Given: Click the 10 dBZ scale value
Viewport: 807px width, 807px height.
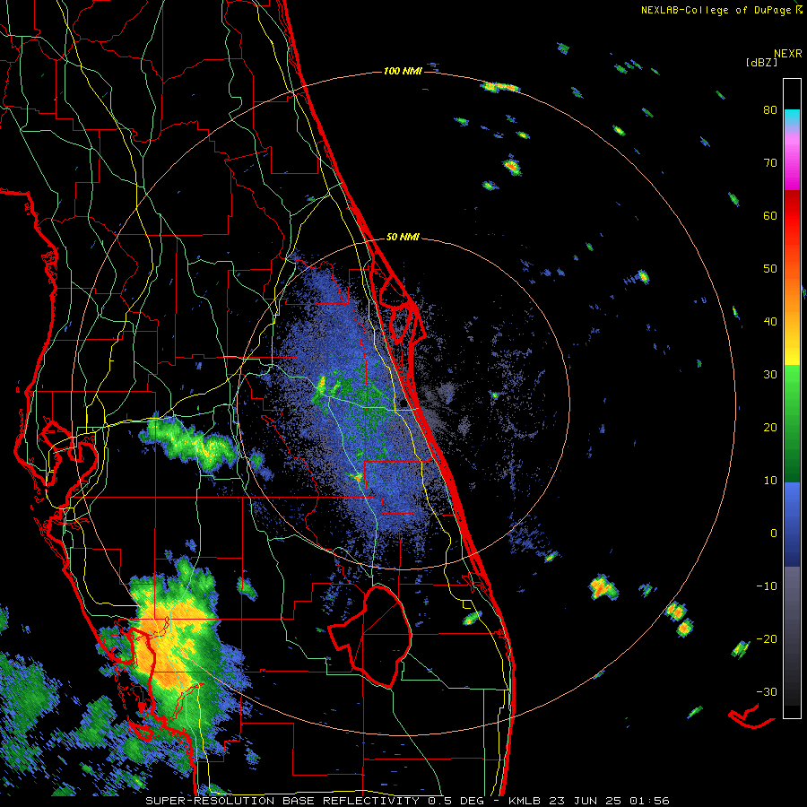Looking at the screenshot, I should (x=770, y=481).
